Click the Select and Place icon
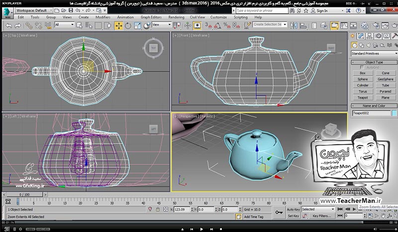This screenshot has height=232, width=398. click(x=147, y=26)
